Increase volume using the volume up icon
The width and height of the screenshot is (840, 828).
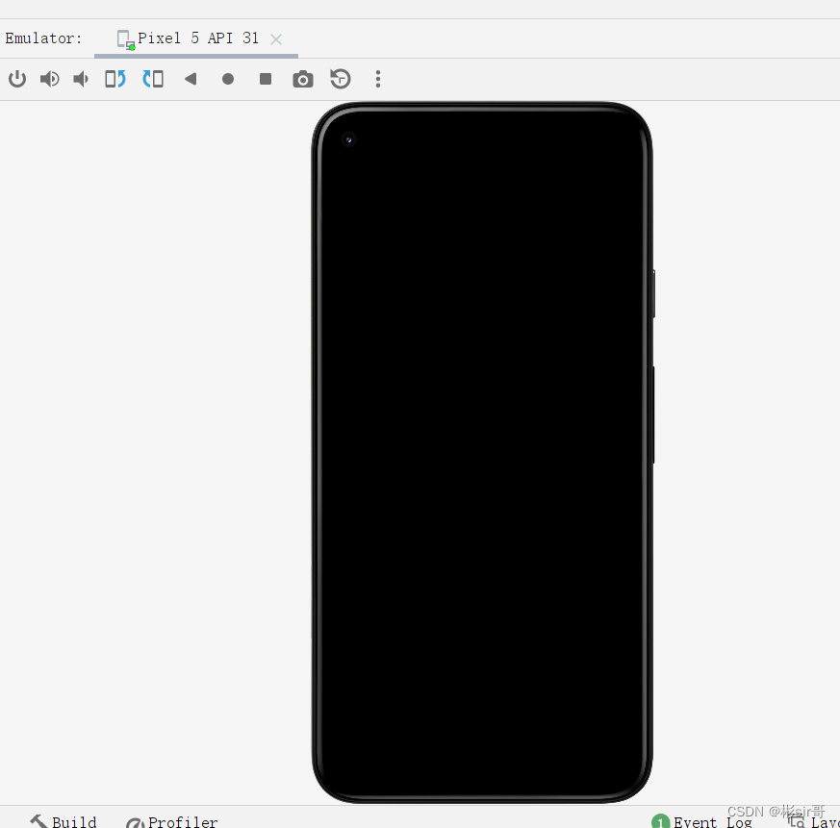click(x=49, y=79)
